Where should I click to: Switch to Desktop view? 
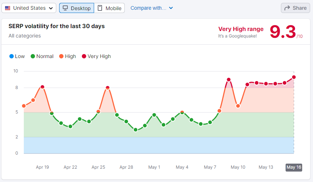coord(77,8)
